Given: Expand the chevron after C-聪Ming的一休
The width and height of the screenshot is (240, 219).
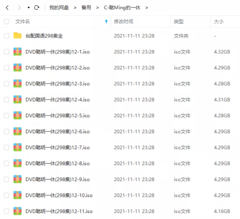Looking at the screenshot, I should click(147, 8).
